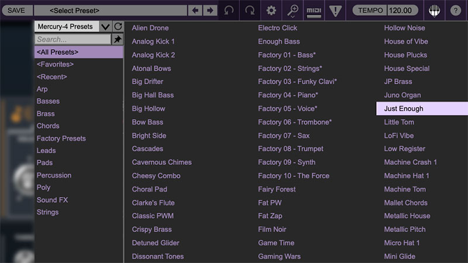Load the Electro Click preset
The image size is (468, 263).
click(277, 28)
